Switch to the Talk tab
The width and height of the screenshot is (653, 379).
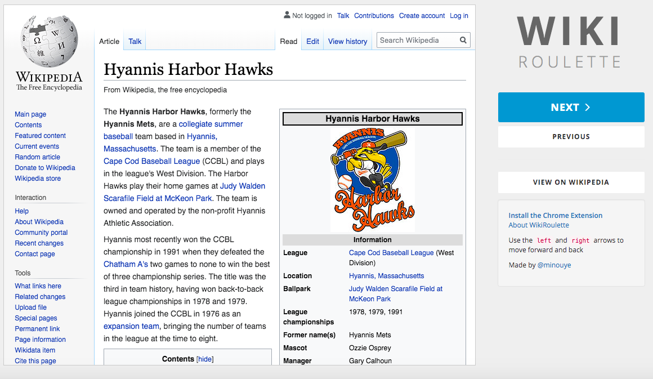point(135,41)
